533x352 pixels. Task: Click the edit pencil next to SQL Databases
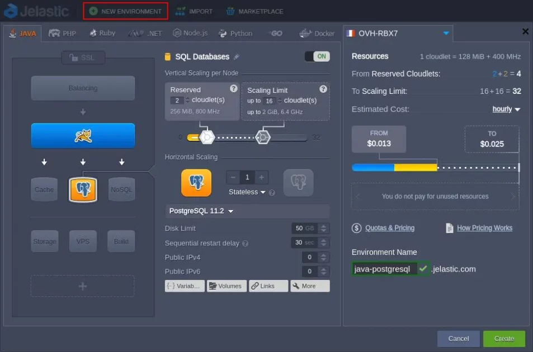[x=237, y=57]
